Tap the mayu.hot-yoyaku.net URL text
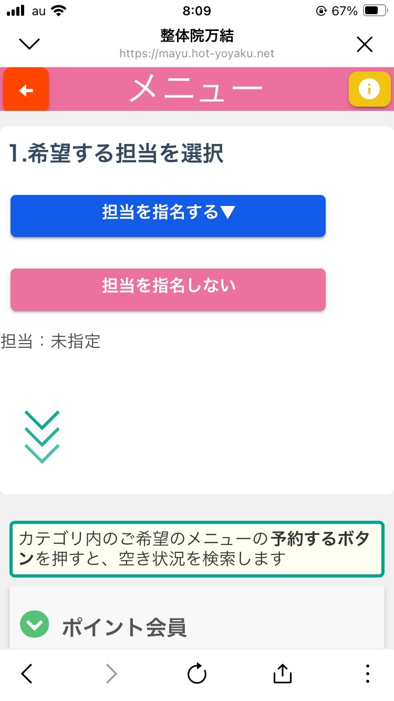394x701 pixels. click(197, 54)
